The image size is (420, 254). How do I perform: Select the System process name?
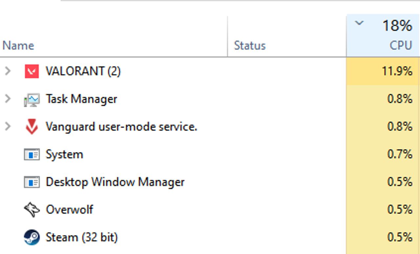(x=64, y=154)
